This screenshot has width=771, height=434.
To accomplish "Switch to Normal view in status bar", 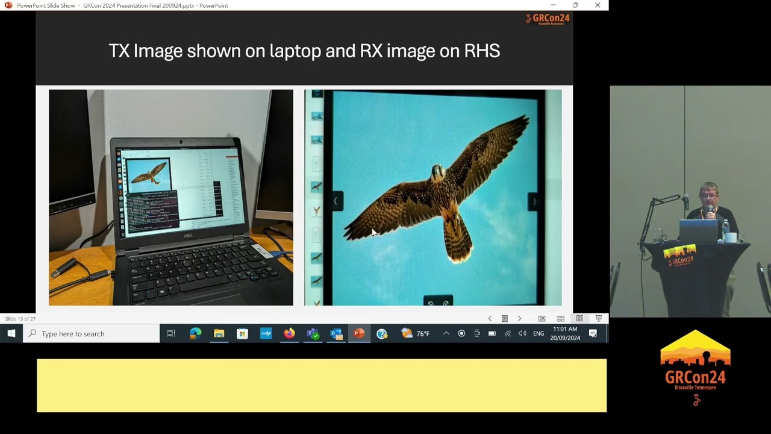I will 542,318.
